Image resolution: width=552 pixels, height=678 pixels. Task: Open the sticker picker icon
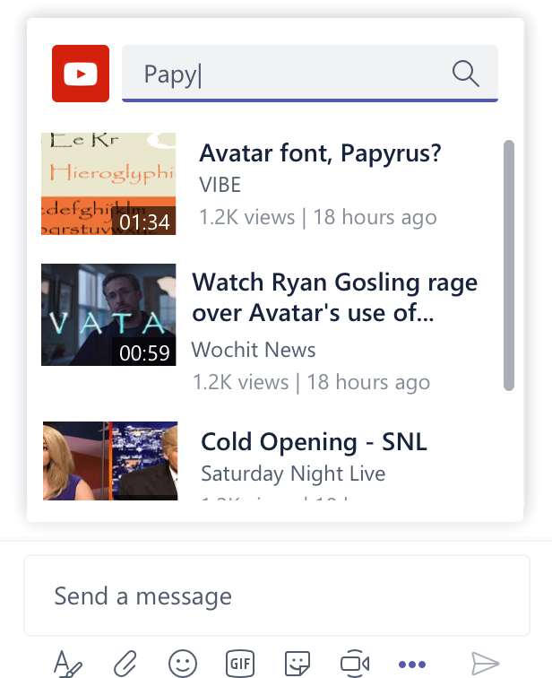tap(298, 664)
